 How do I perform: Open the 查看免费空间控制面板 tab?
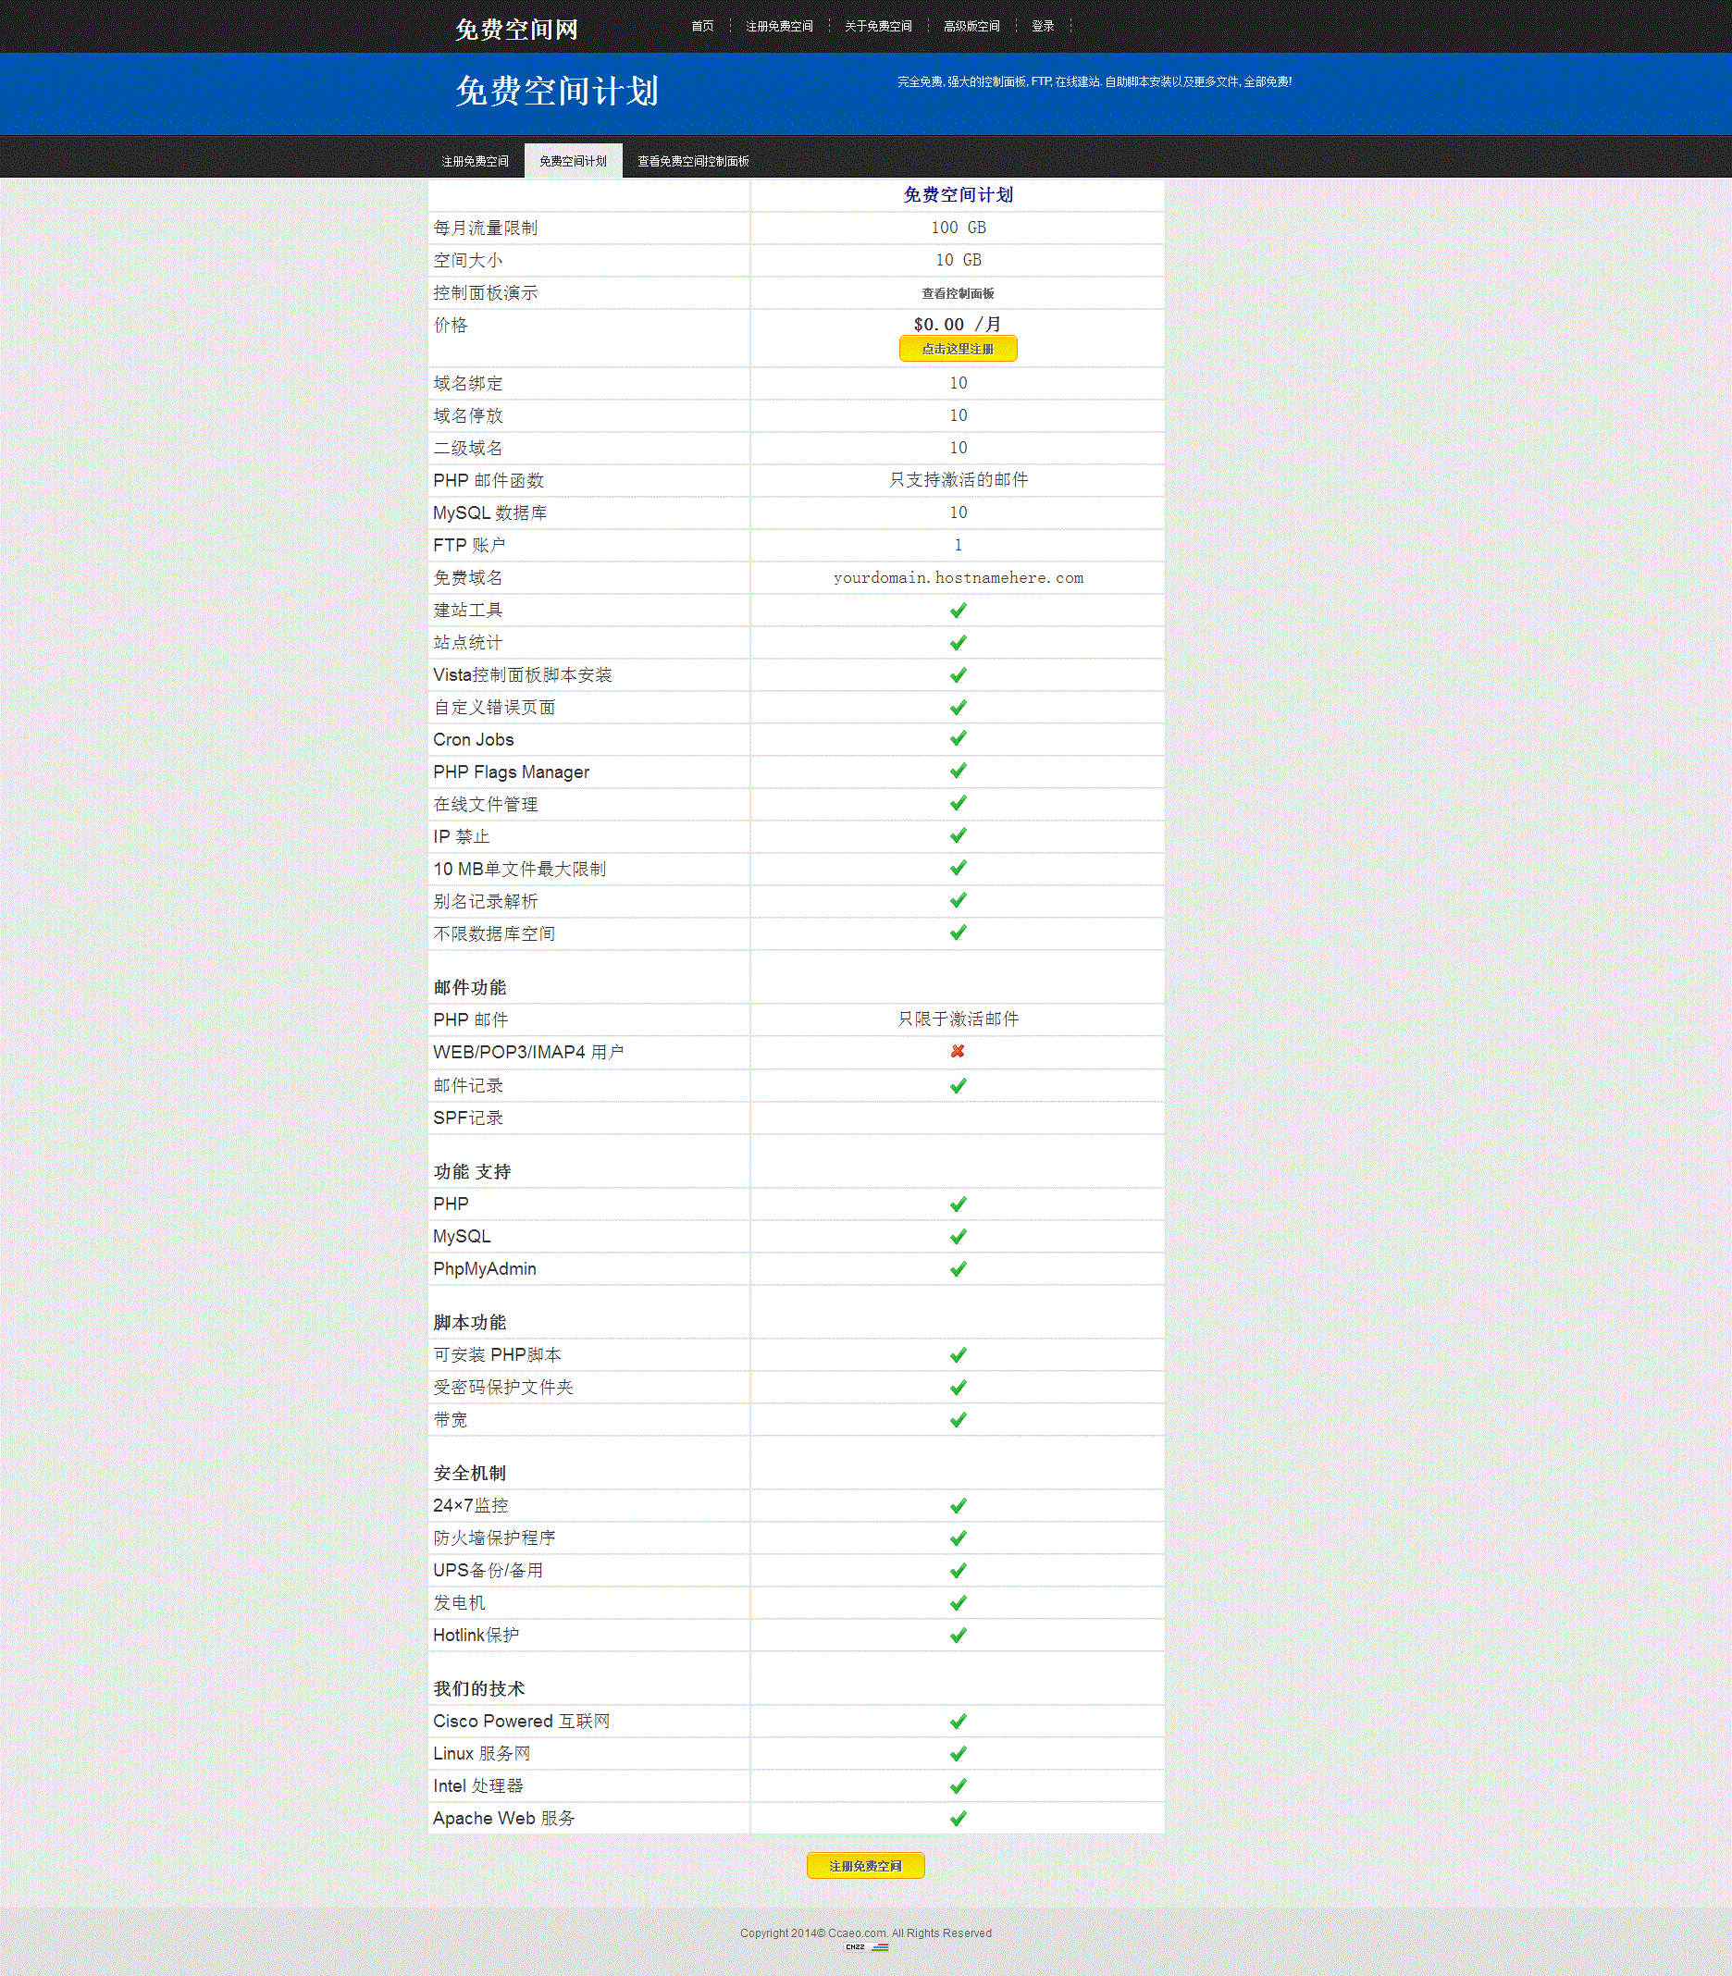pos(693,161)
